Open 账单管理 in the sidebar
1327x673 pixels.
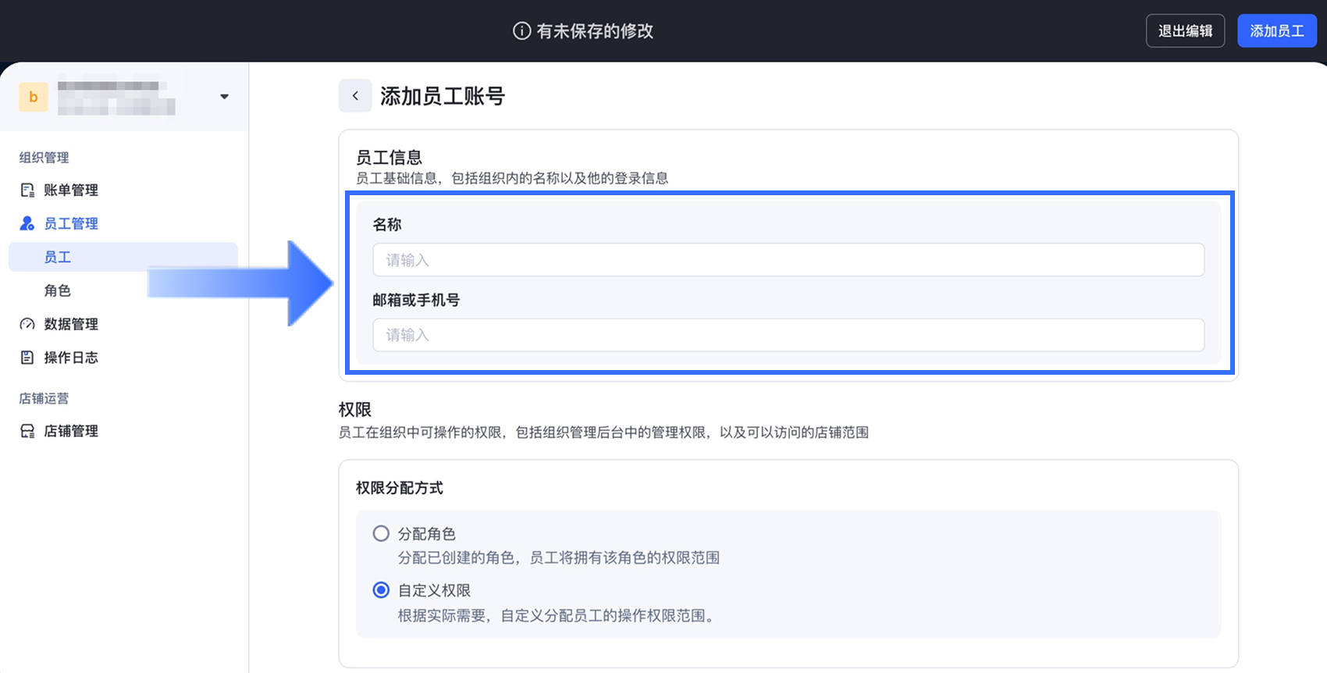71,190
